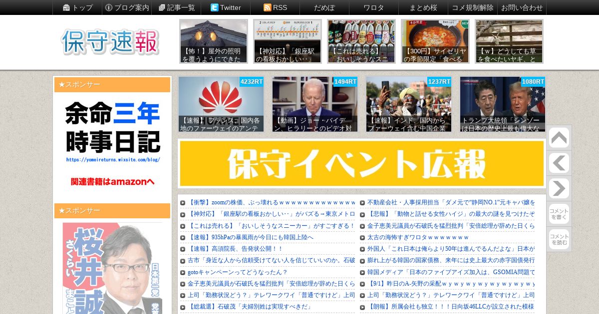
Task: Click the Twitter bird icon in navbar
Action: (x=215, y=7)
